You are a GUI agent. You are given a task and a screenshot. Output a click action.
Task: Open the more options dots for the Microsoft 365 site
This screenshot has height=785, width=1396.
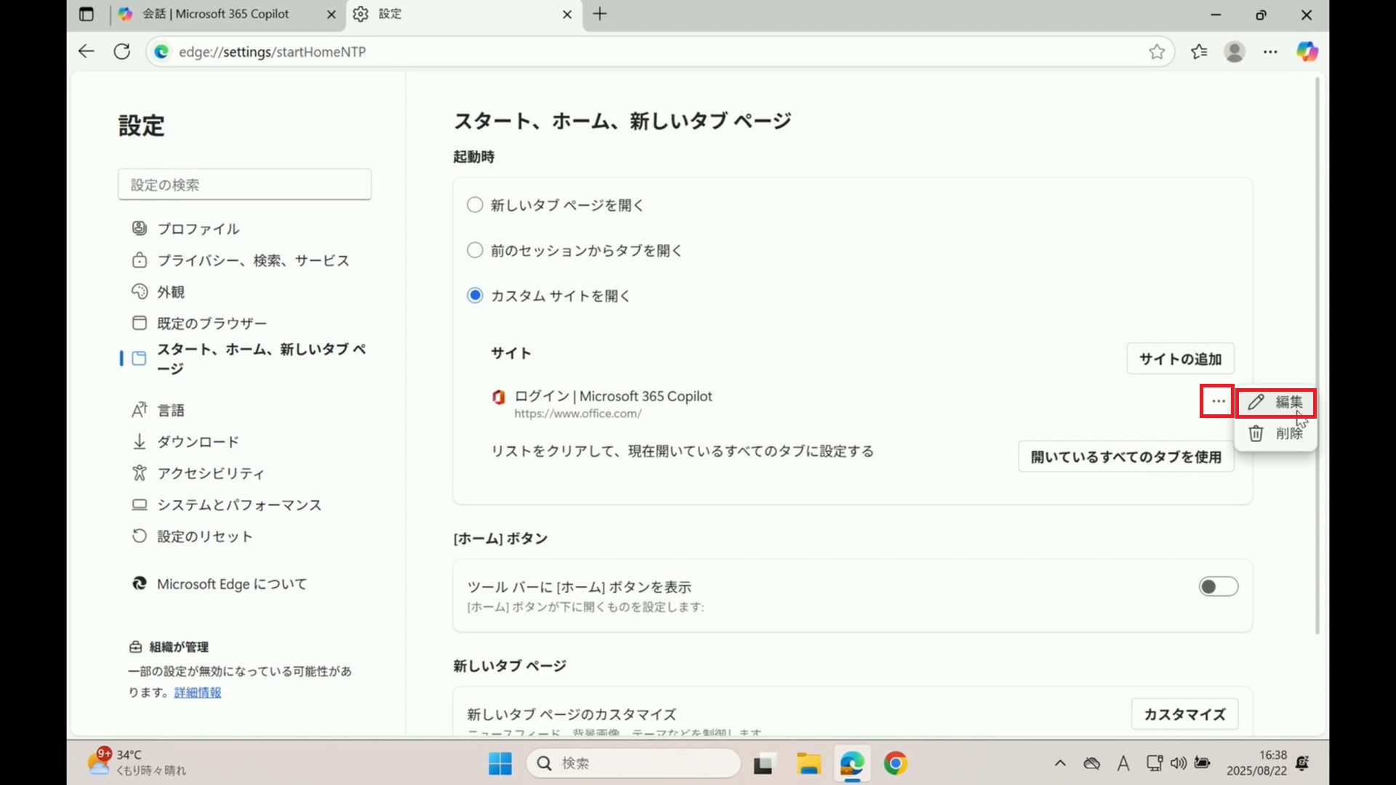(1218, 401)
